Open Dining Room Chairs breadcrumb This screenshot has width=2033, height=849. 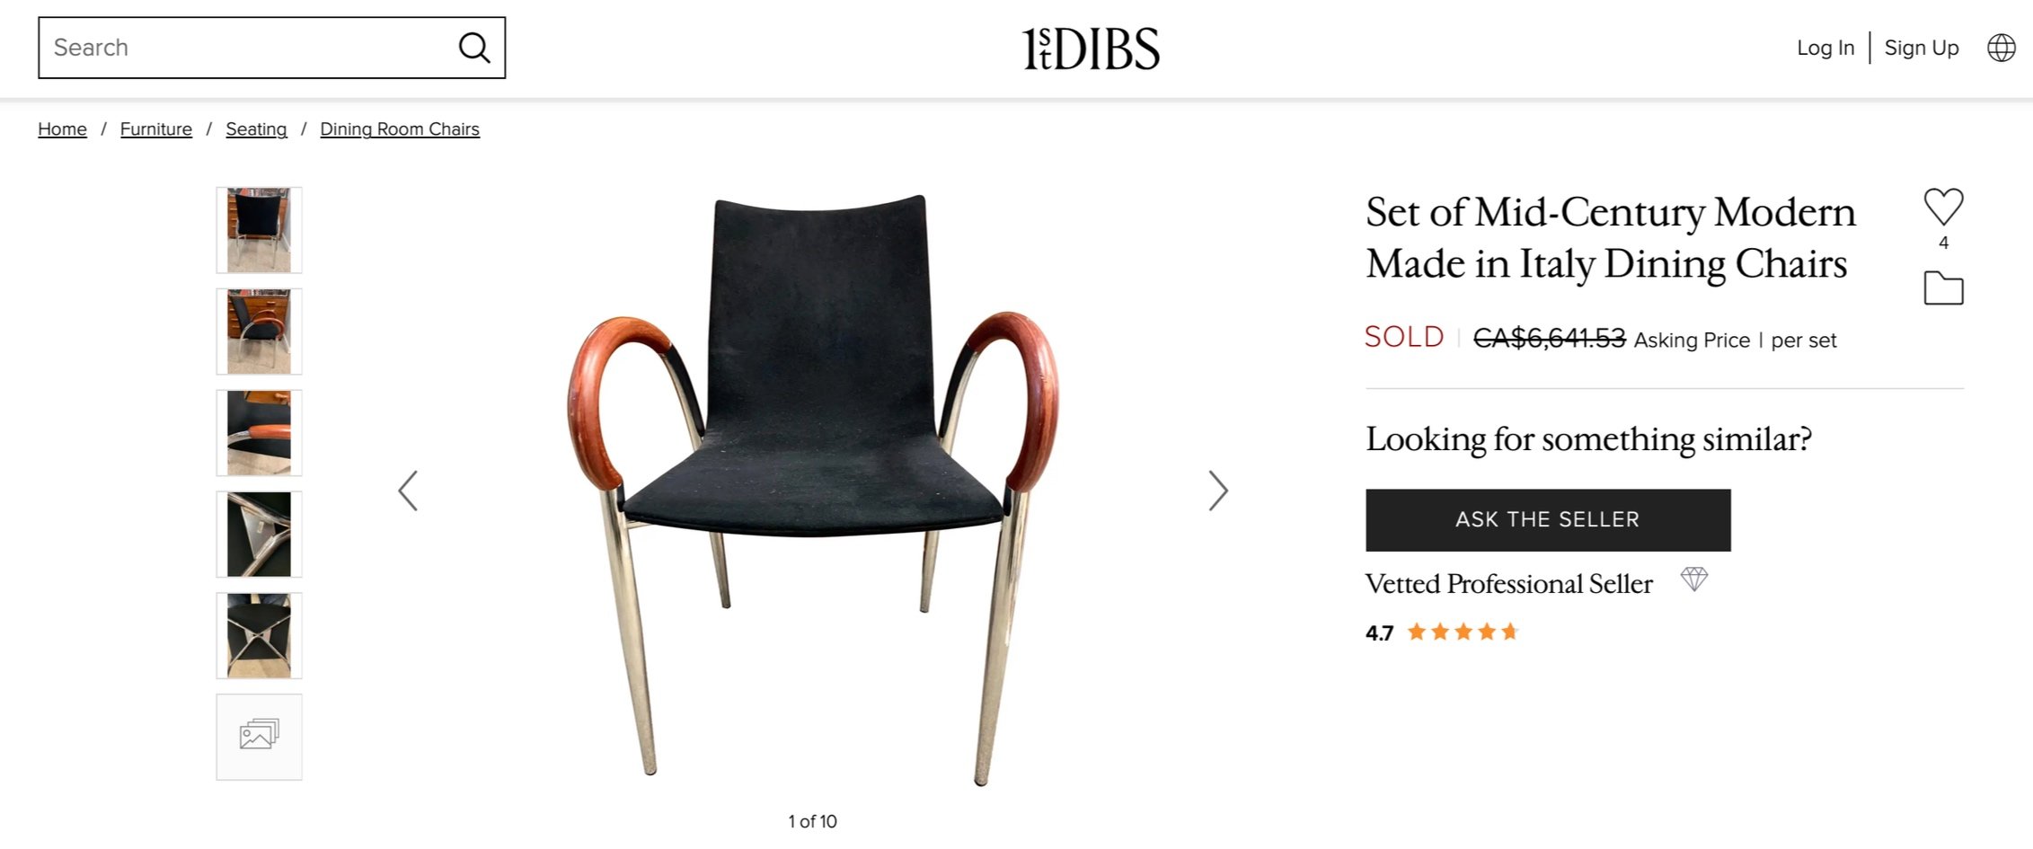[x=400, y=128]
